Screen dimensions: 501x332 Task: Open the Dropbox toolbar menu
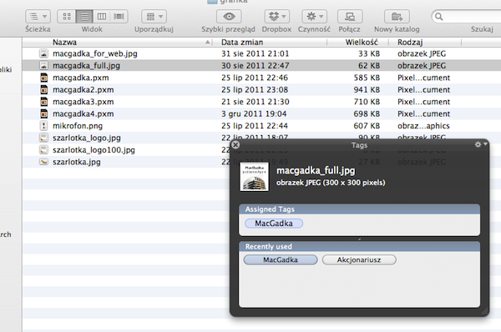(276, 17)
